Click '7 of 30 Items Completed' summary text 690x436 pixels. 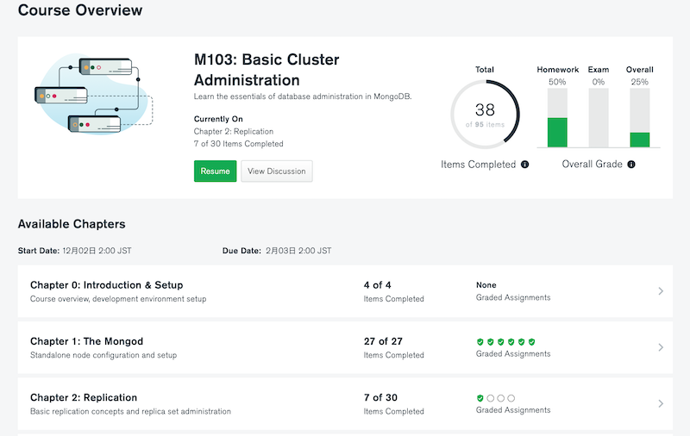[x=239, y=144]
